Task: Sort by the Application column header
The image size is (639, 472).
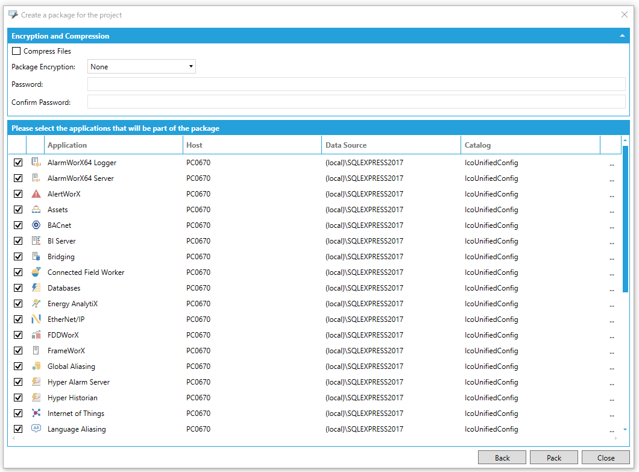Action: [x=113, y=145]
